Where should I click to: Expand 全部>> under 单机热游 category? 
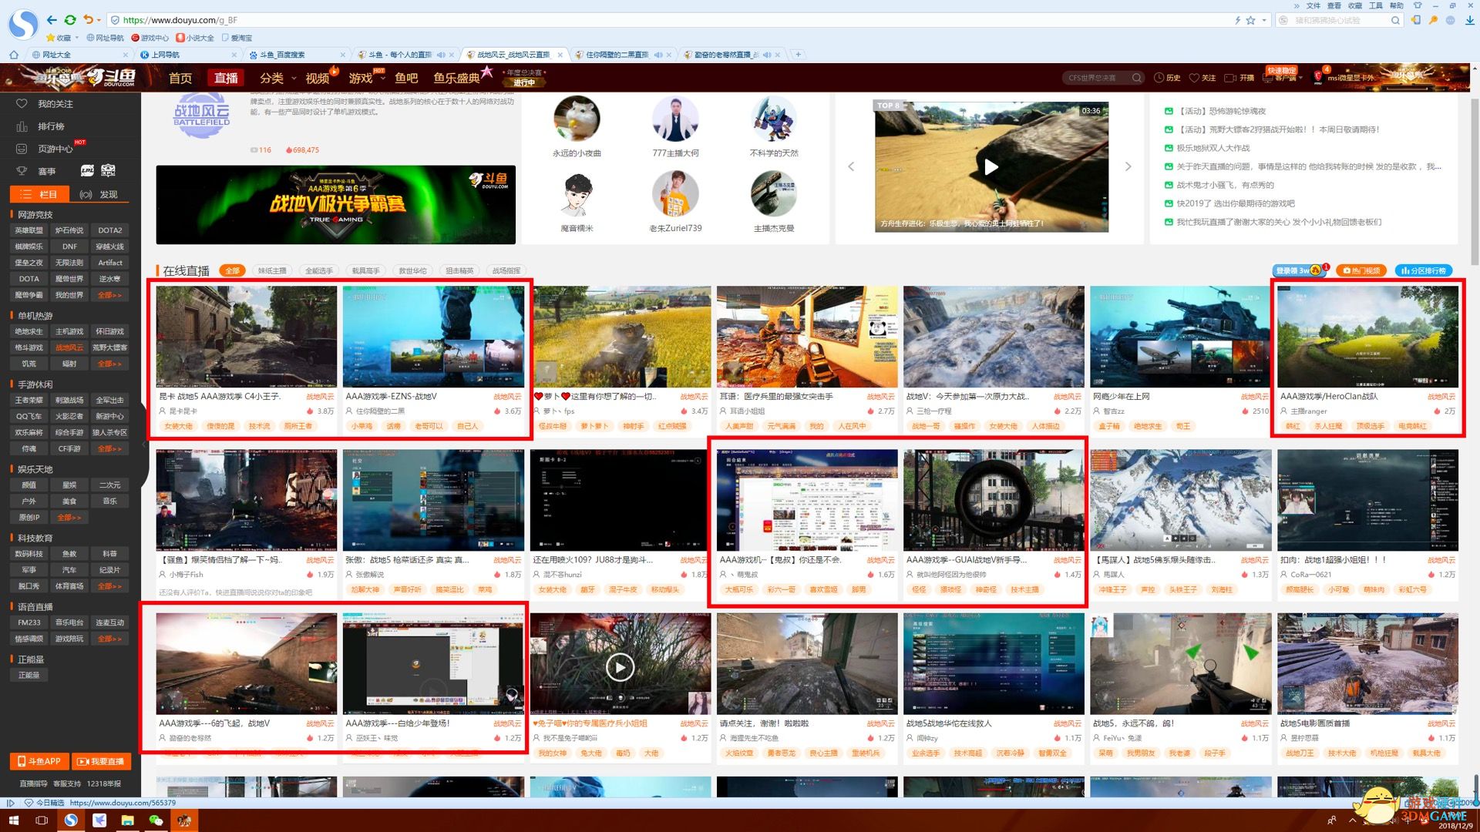pyautogui.click(x=109, y=364)
